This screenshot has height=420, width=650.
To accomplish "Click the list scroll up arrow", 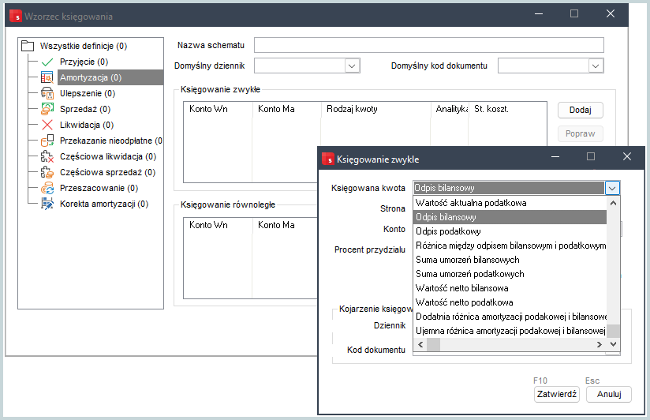I will pyautogui.click(x=613, y=203).
